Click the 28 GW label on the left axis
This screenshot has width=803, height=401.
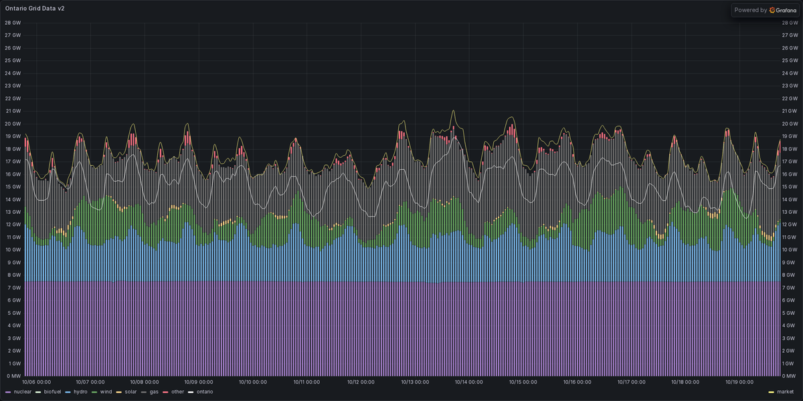point(13,23)
